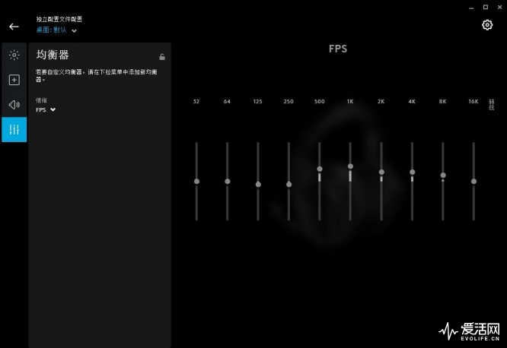
Task: Click the desktop default profile link
Action: coord(52,30)
